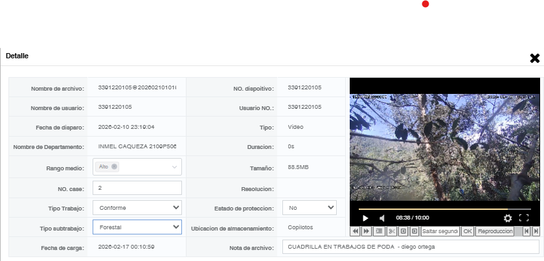Play the video in the player

pyautogui.click(x=365, y=218)
